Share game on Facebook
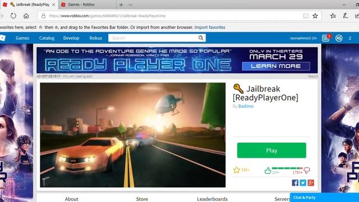The height and width of the screenshot is (202, 359). (295, 183)
